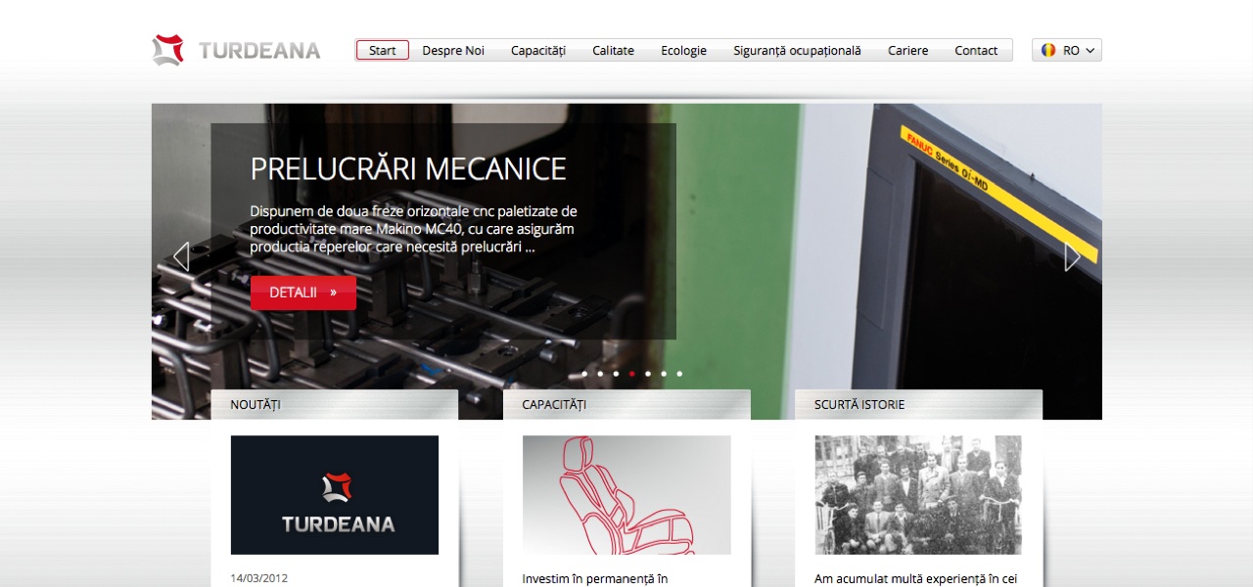The width and height of the screenshot is (1253, 587).
Task: Open Siguranță ocupațională page
Action: click(797, 50)
